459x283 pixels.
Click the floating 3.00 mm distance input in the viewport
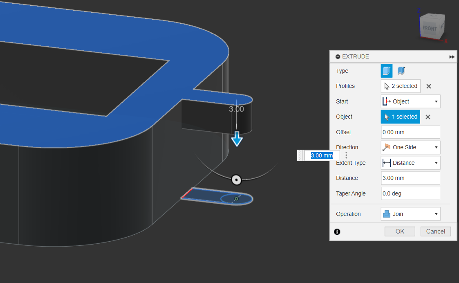click(321, 155)
